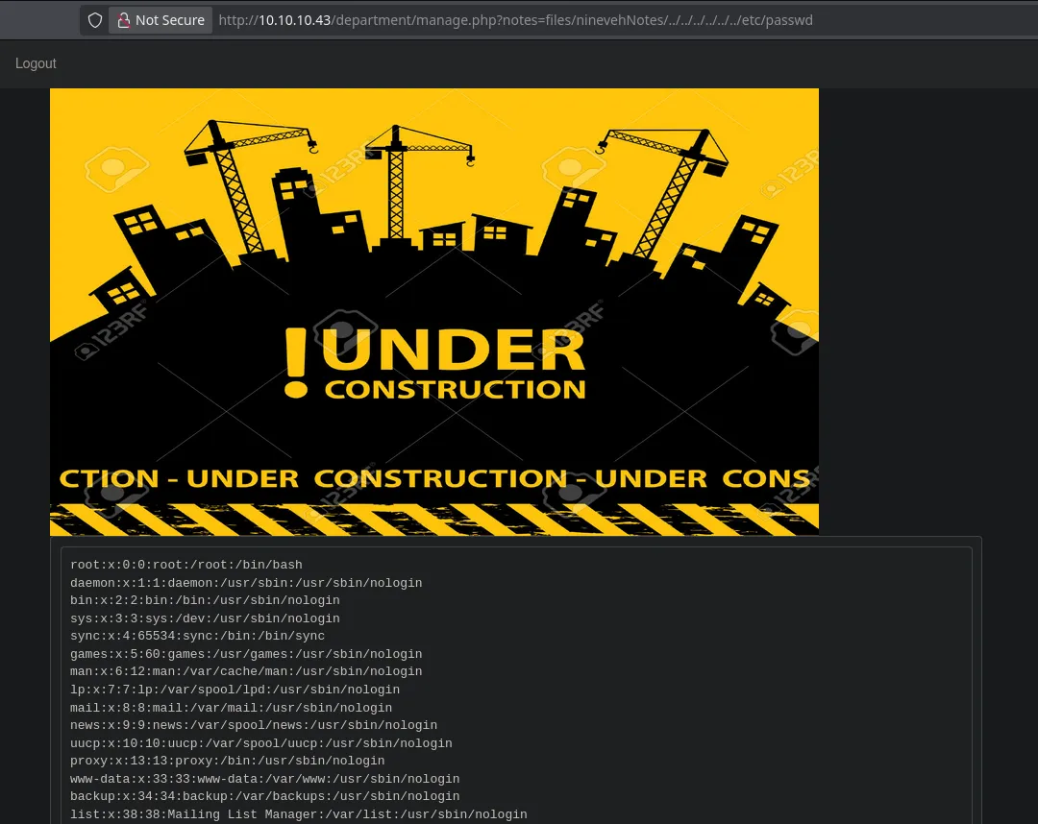Viewport: 1038px width, 824px height.
Task: Click the center crane in the image
Action: (396, 182)
